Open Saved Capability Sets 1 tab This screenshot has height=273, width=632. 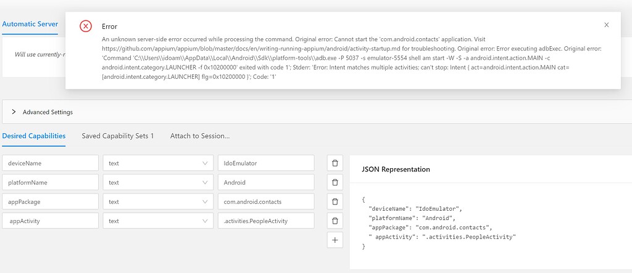(118, 136)
